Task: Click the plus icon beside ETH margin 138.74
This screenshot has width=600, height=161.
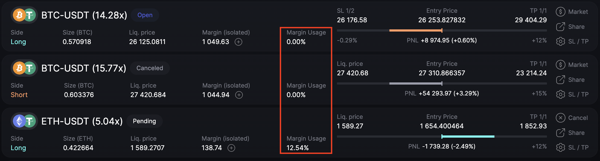Action: pos(231,148)
